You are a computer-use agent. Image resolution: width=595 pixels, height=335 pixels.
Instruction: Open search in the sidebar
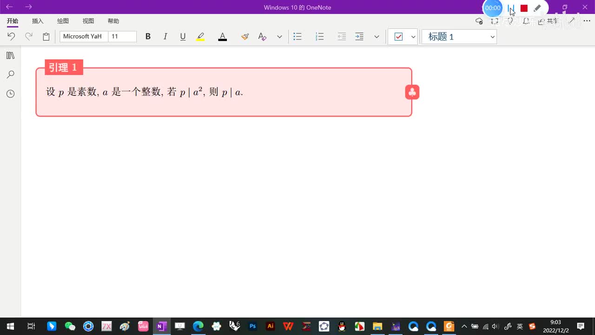pyautogui.click(x=10, y=74)
